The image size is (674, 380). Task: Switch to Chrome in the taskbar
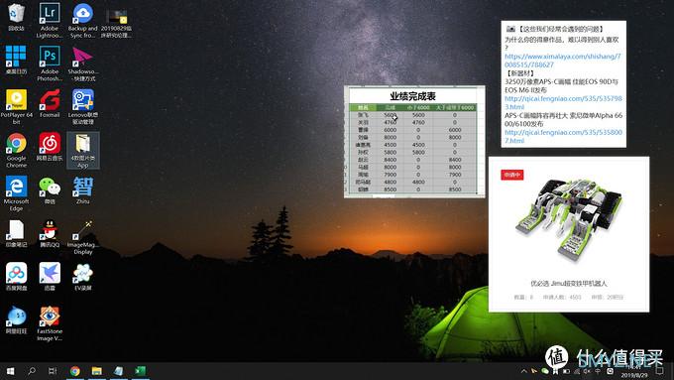(75, 371)
